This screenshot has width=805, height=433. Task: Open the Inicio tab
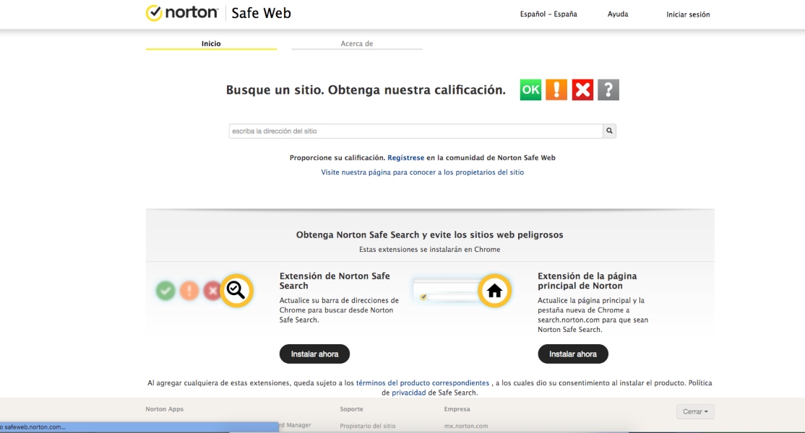coord(211,43)
